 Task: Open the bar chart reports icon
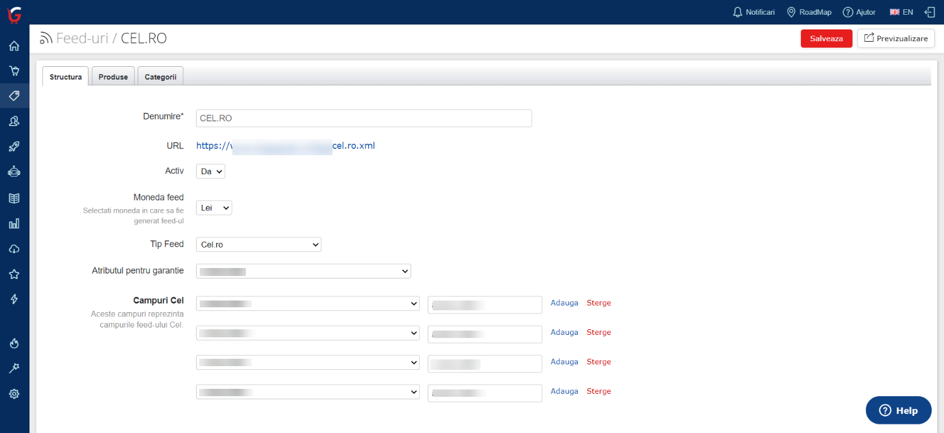coord(14,224)
